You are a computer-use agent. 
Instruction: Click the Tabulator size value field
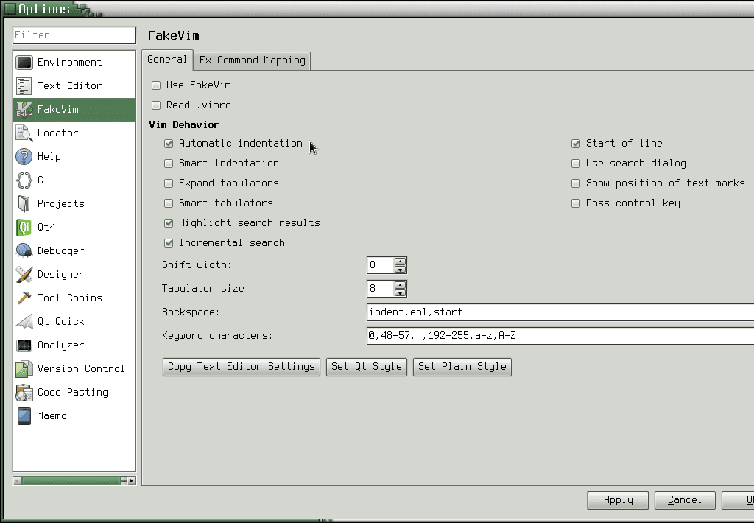[381, 289]
